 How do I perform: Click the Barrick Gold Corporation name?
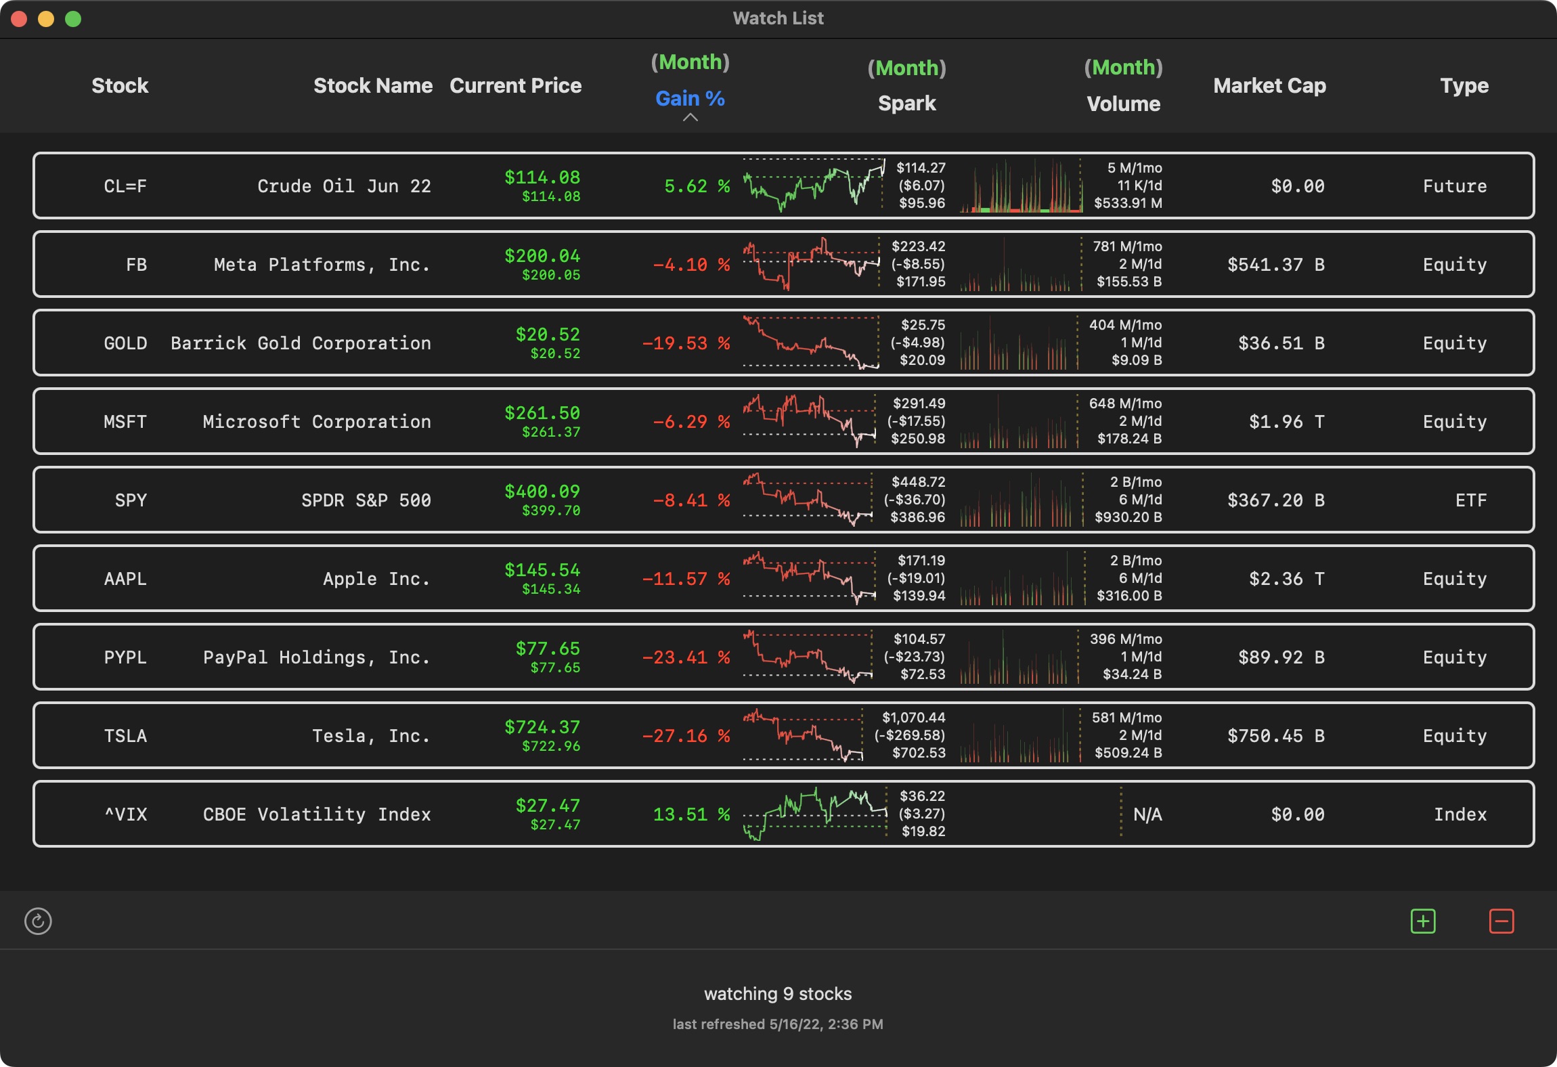(301, 343)
